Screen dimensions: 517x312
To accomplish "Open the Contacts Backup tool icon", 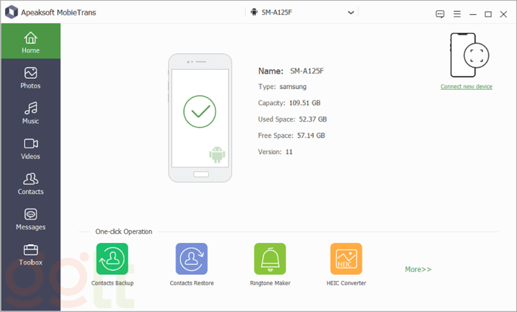I will 112,259.
